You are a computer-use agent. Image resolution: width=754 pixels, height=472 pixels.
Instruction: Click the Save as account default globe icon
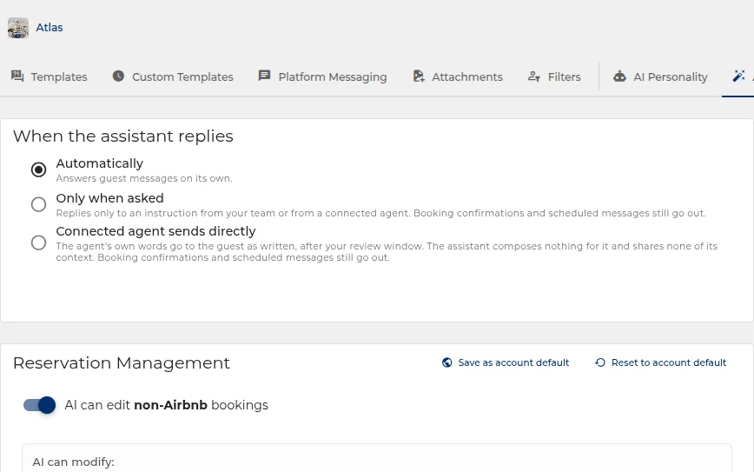point(446,362)
